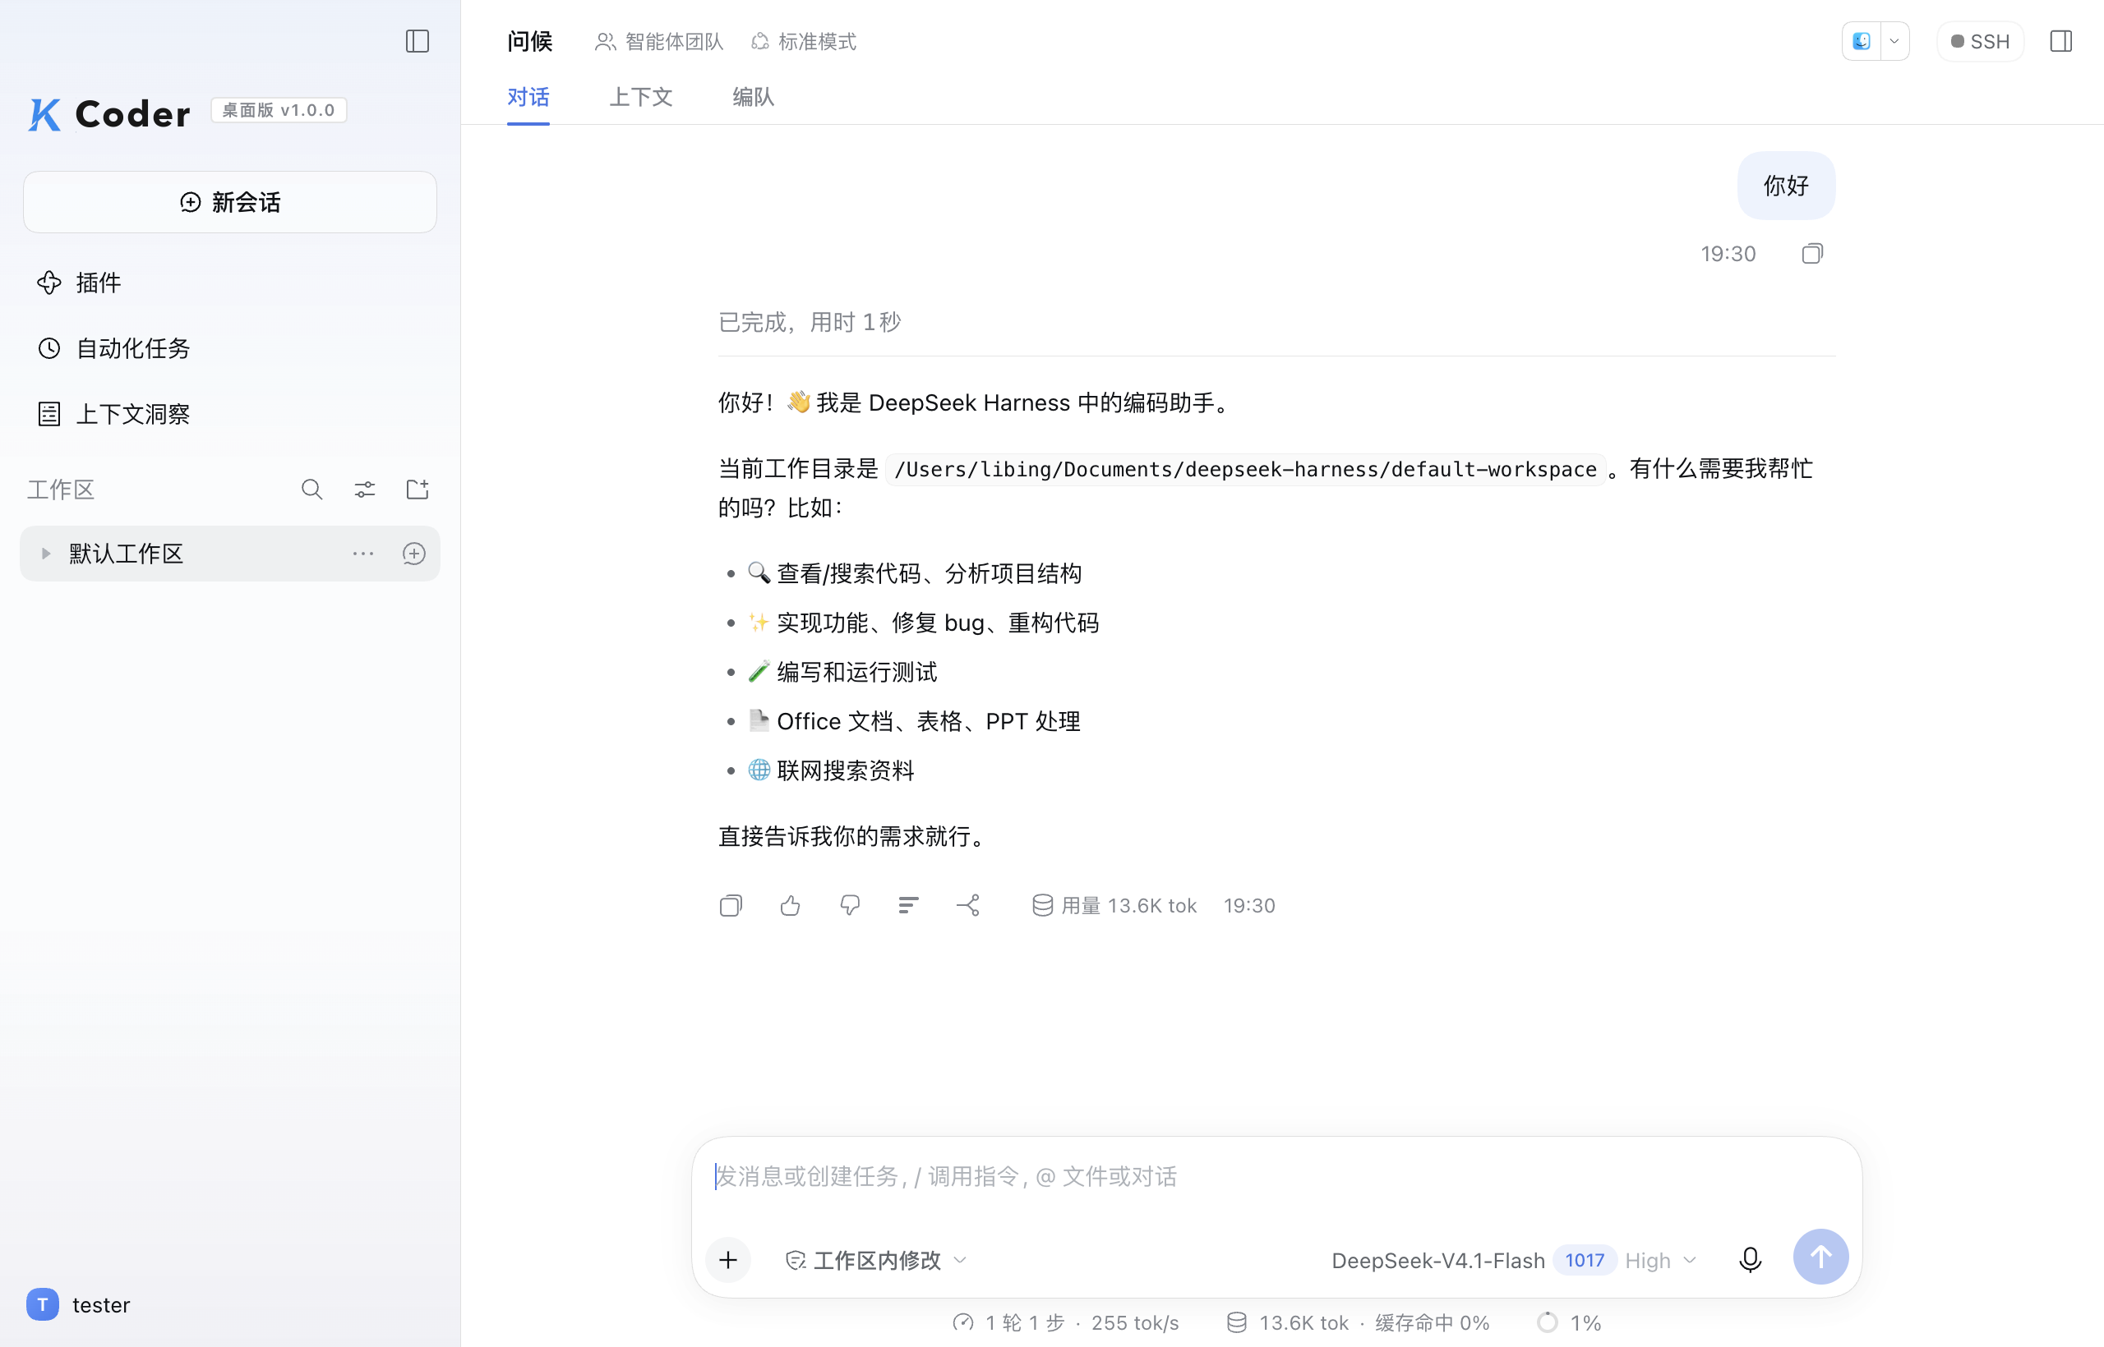Send message with arrow button

pyautogui.click(x=1820, y=1257)
